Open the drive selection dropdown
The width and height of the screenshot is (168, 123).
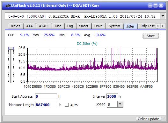[163, 16]
